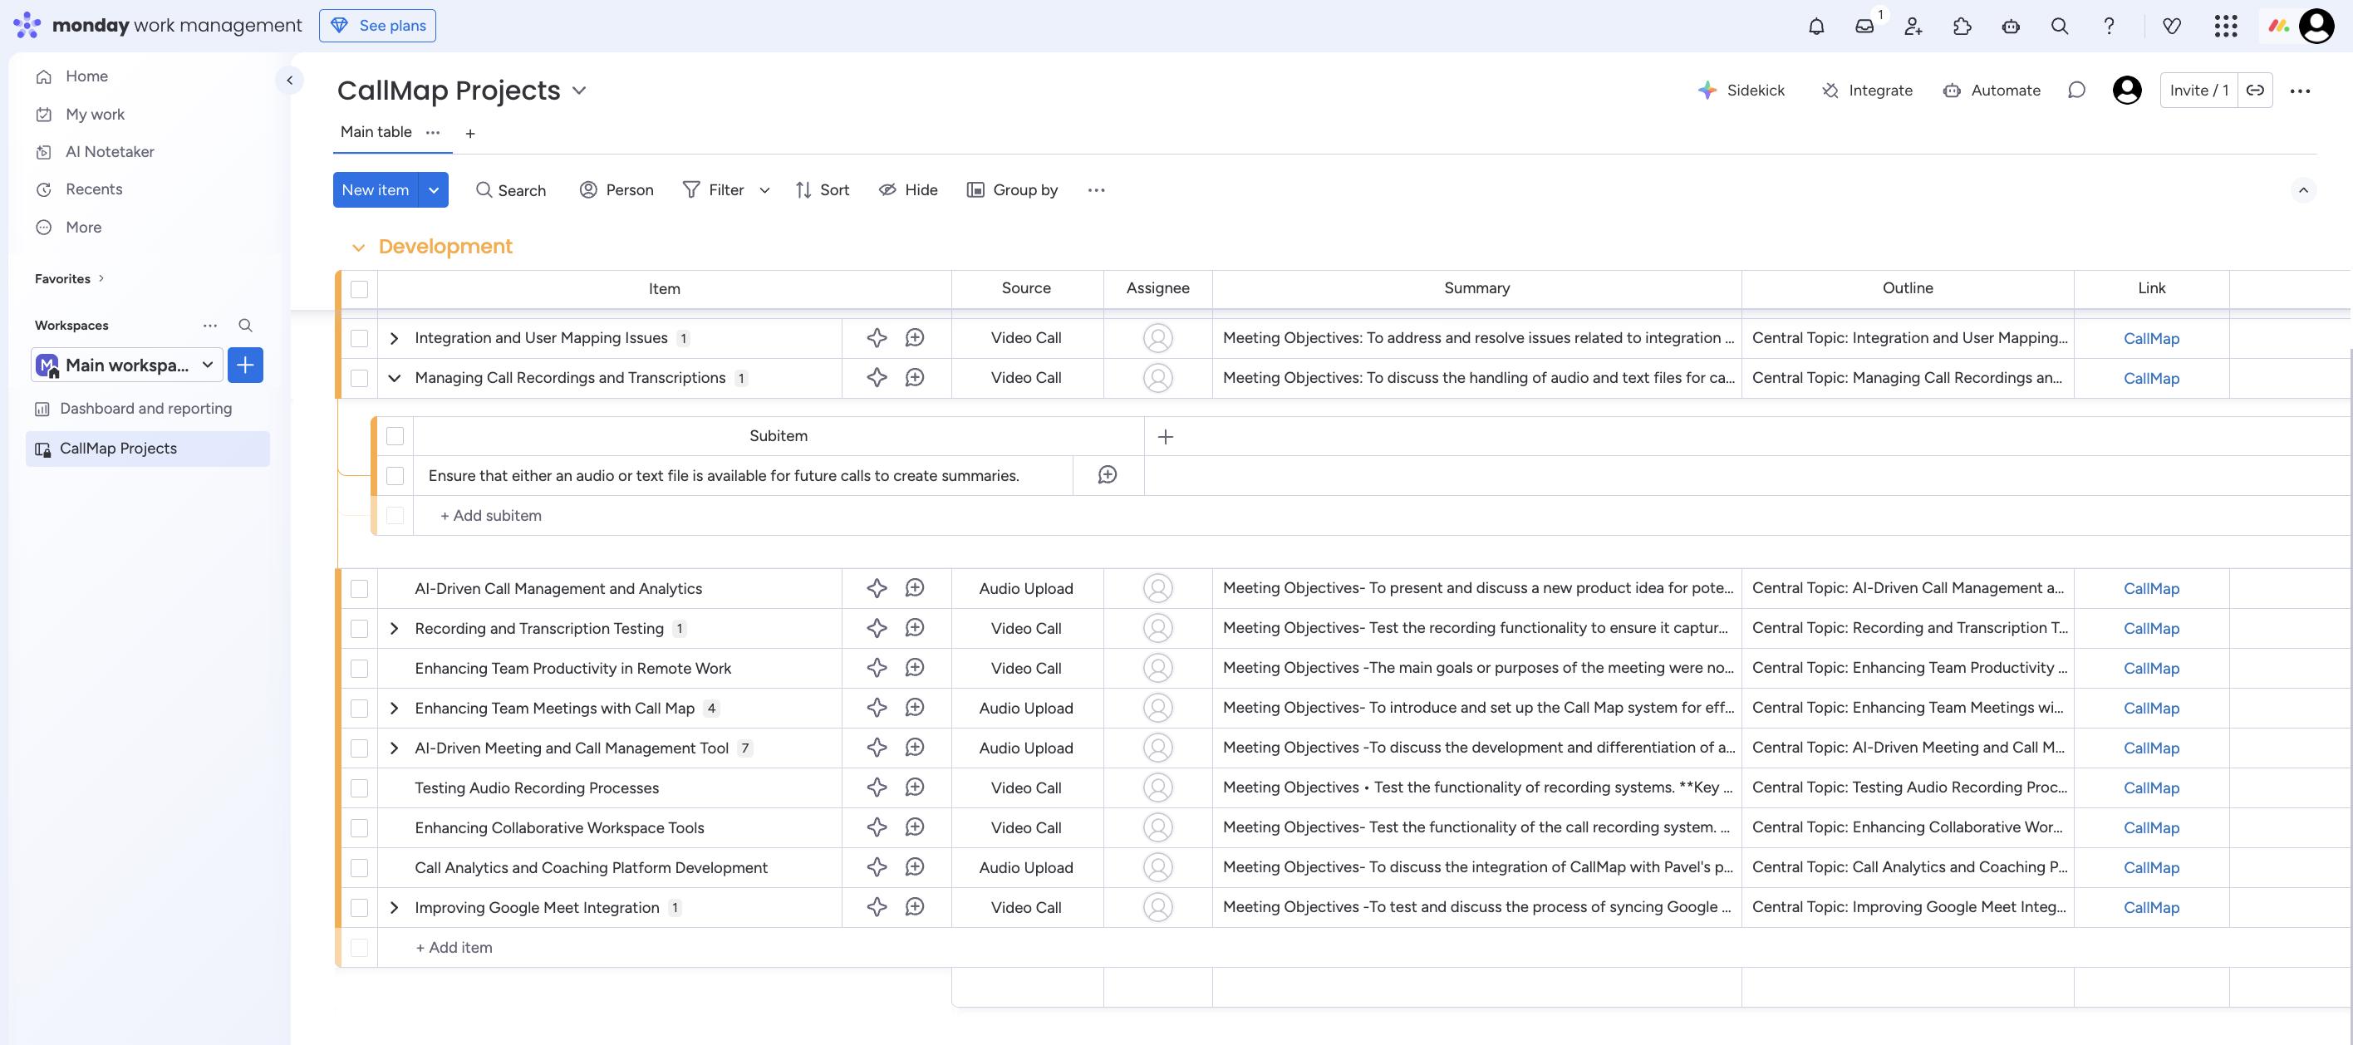Expand Integration and User Mapping Issues subitems
The height and width of the screenshot is (1045, 2353).
394,338
